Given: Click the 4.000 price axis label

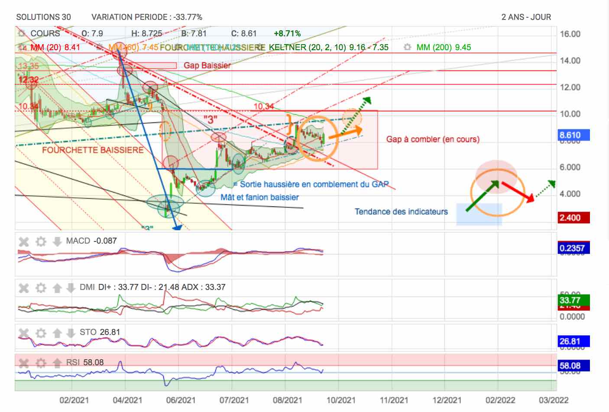Looking at the screenshot, I should point(570,194).
